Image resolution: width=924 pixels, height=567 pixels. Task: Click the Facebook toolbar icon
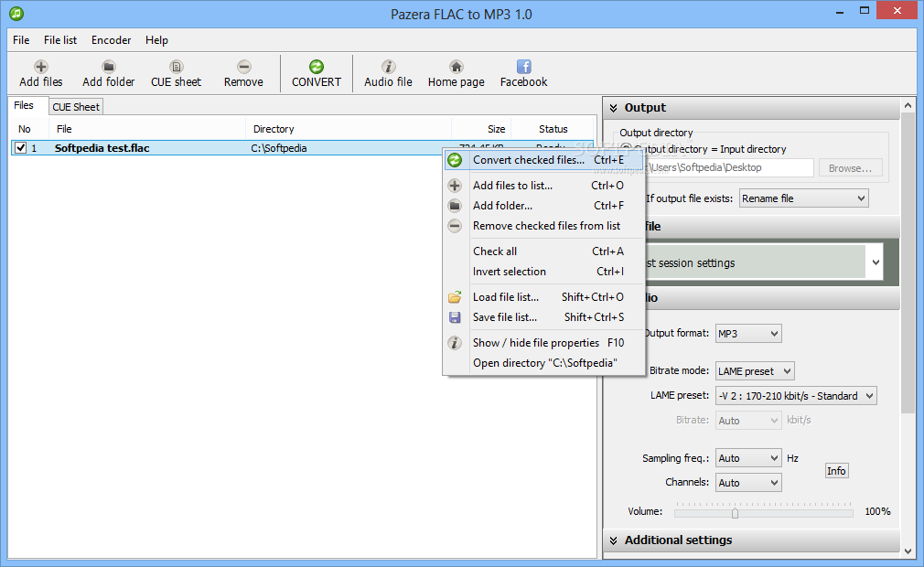[x=524, y=67]
